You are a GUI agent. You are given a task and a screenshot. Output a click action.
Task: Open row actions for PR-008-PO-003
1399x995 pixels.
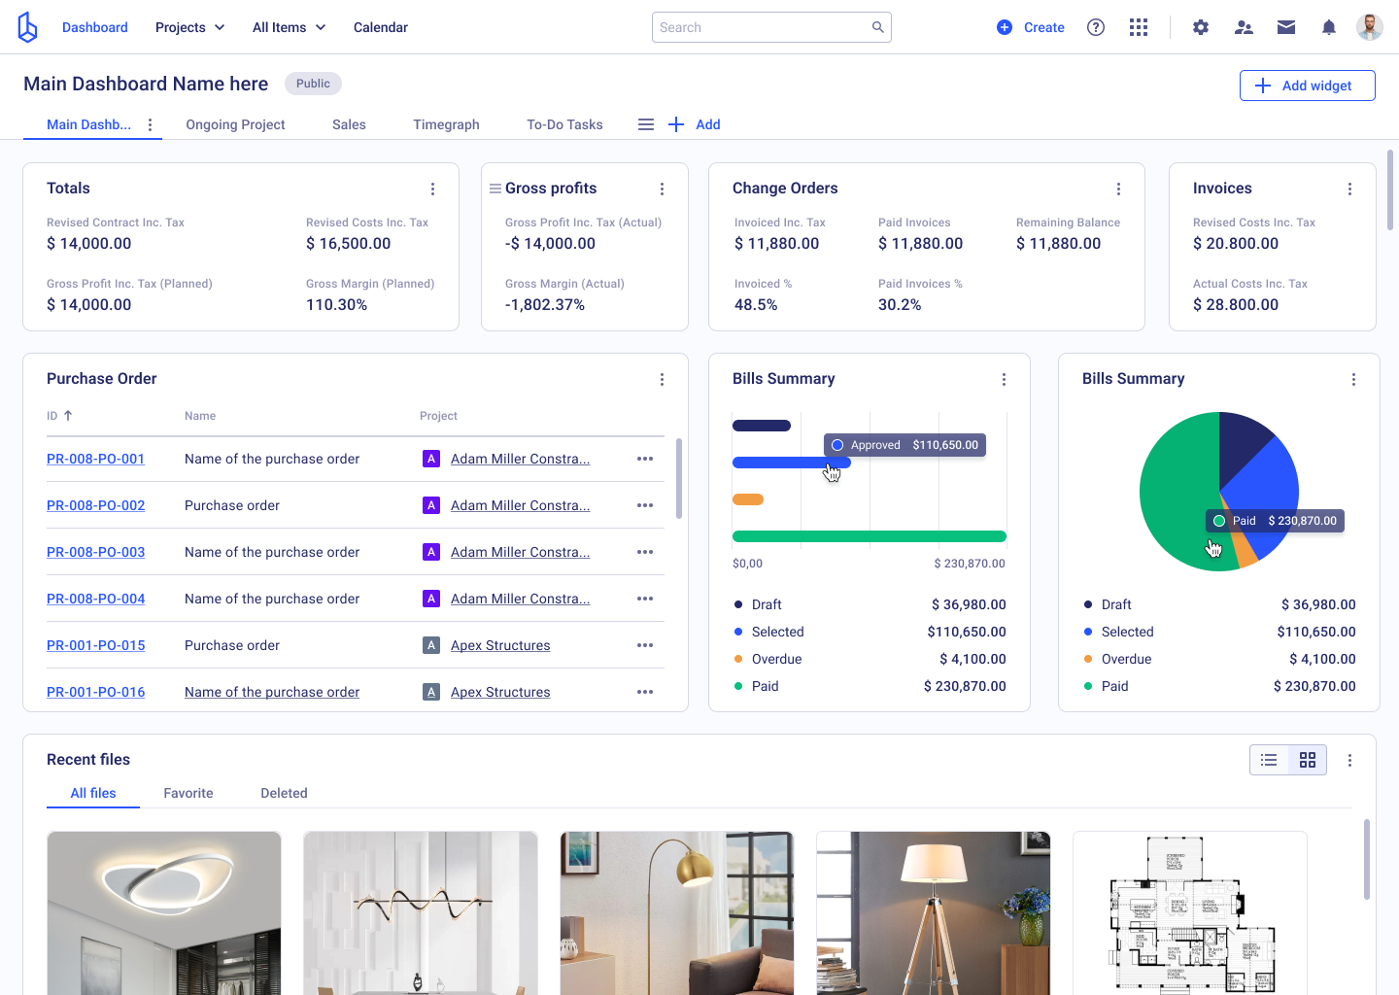[x=645, y=552]
